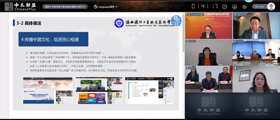280x120 pixels.
Task: Click the screen display icon in the top bar
Action: 234,7
